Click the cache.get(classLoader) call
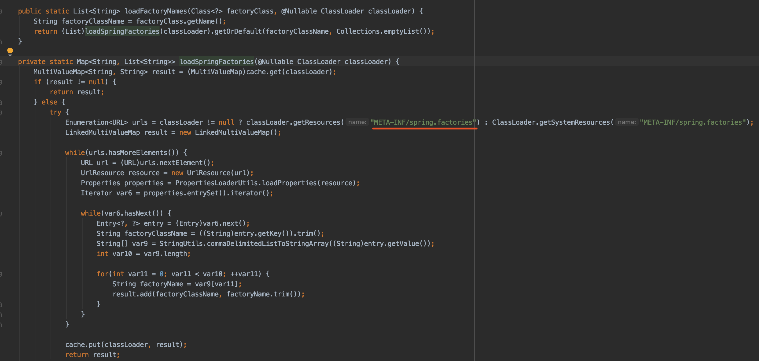 pos(289,72)
